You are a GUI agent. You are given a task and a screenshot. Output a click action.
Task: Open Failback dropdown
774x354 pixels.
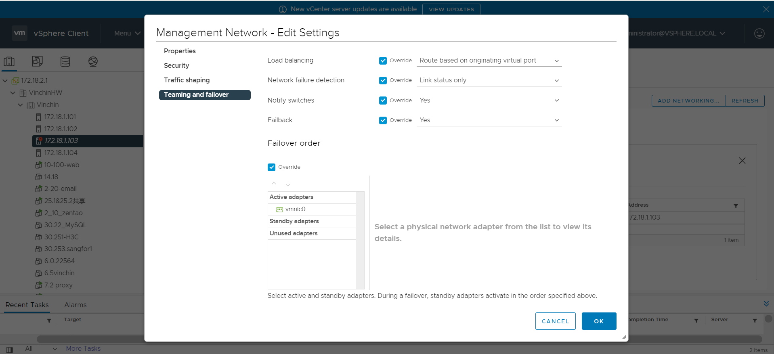[x=489, y=120]
